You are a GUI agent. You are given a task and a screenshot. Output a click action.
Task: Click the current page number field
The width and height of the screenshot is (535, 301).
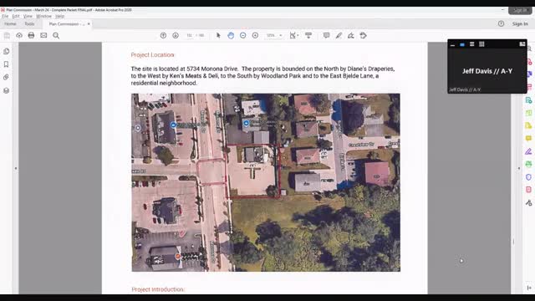point(190,35)
